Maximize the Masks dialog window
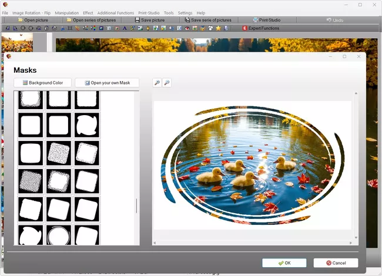This screenshot has height=276, width=382. [x=344, y=56]
